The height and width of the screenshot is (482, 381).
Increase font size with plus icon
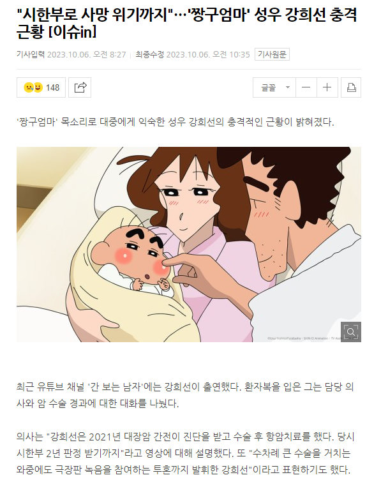pos(327,87)
